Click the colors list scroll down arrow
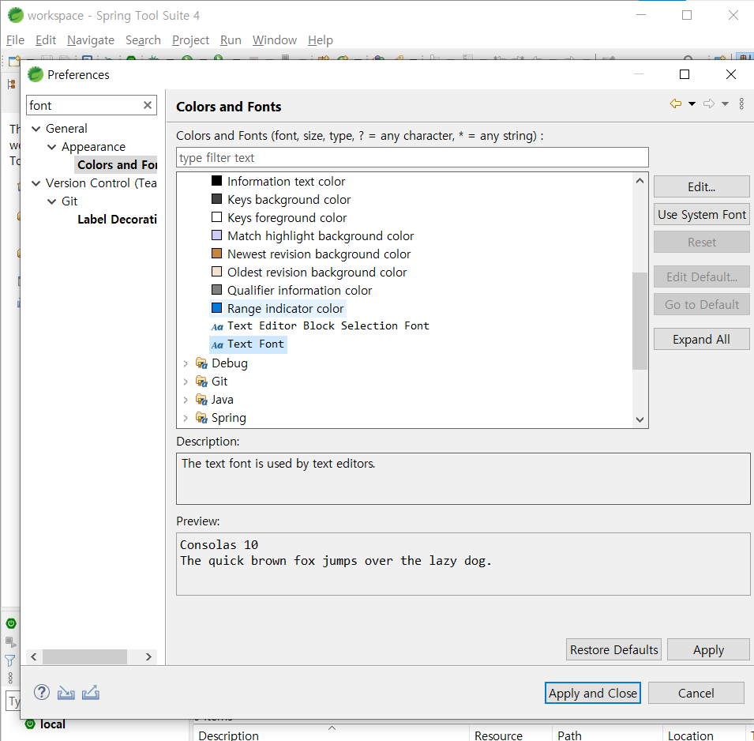The image size is (754, 741). (x=640, y=419)
